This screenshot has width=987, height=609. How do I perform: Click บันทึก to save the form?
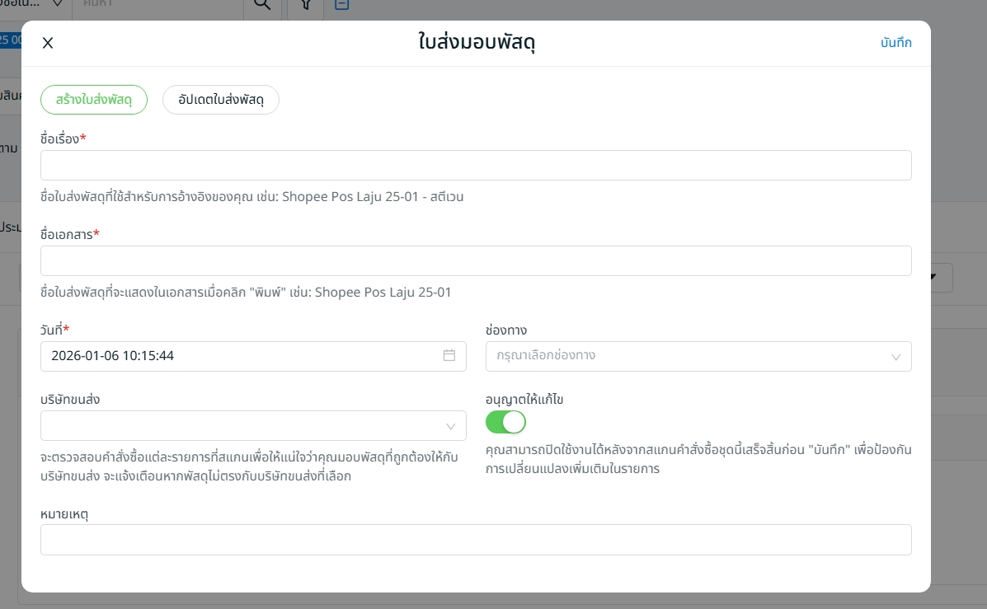coord(895,43)
